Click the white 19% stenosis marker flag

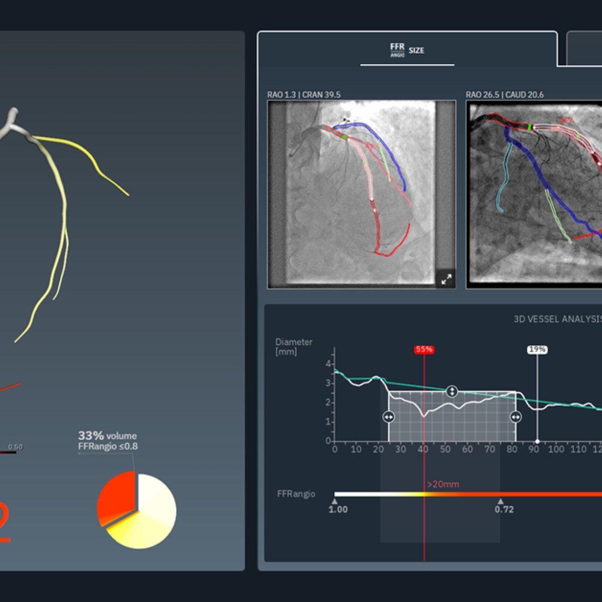pyautogui.click(x=537, y=348)
